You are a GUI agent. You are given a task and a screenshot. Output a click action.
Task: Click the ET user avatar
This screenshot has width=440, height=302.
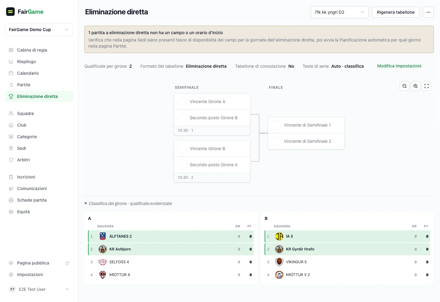tap(13, 289)
